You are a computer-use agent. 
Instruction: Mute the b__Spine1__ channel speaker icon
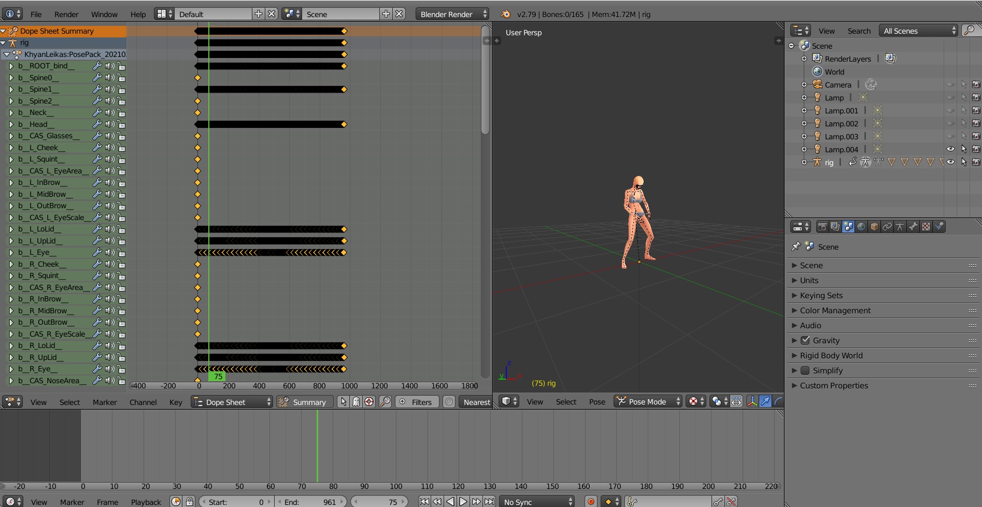pos(110,90)
